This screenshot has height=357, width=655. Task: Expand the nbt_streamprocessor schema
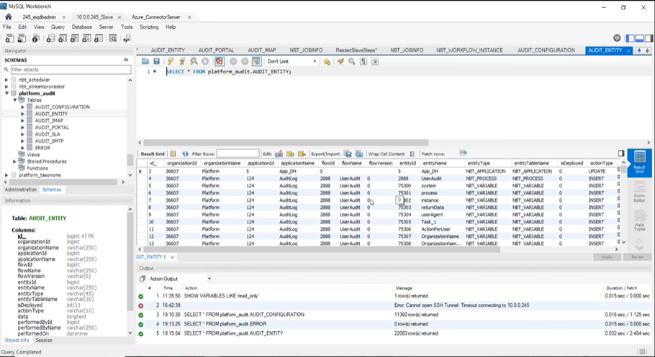6,87
